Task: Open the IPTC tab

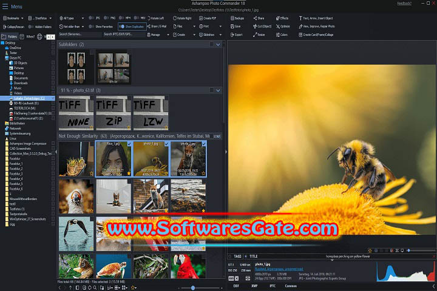Action: click(x=273, y=286)
